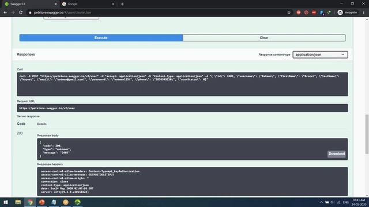Go forward in browser history

[x=13, y=13]
